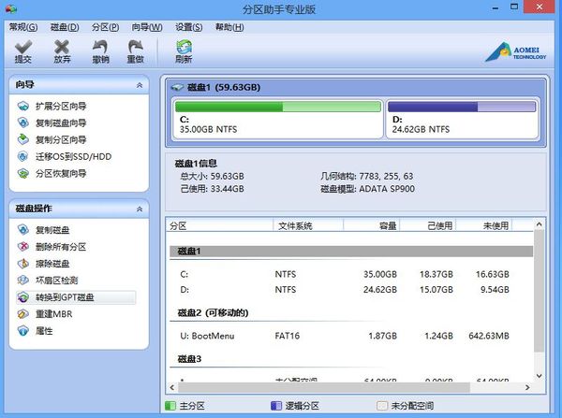Click the 扩展分区向导 icon
Screen dimensions: 562x418
click(22, 106)
